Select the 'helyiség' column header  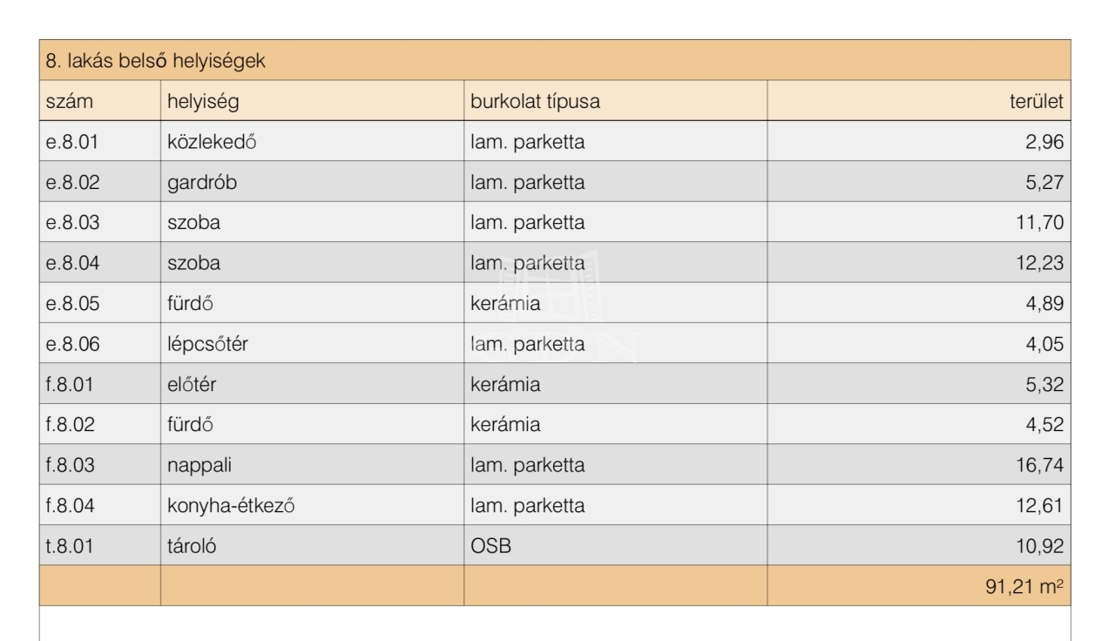coord(312,100)
